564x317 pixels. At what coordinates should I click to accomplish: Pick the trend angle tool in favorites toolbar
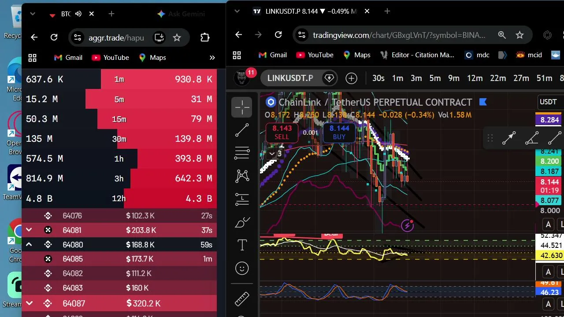[532, 138]
